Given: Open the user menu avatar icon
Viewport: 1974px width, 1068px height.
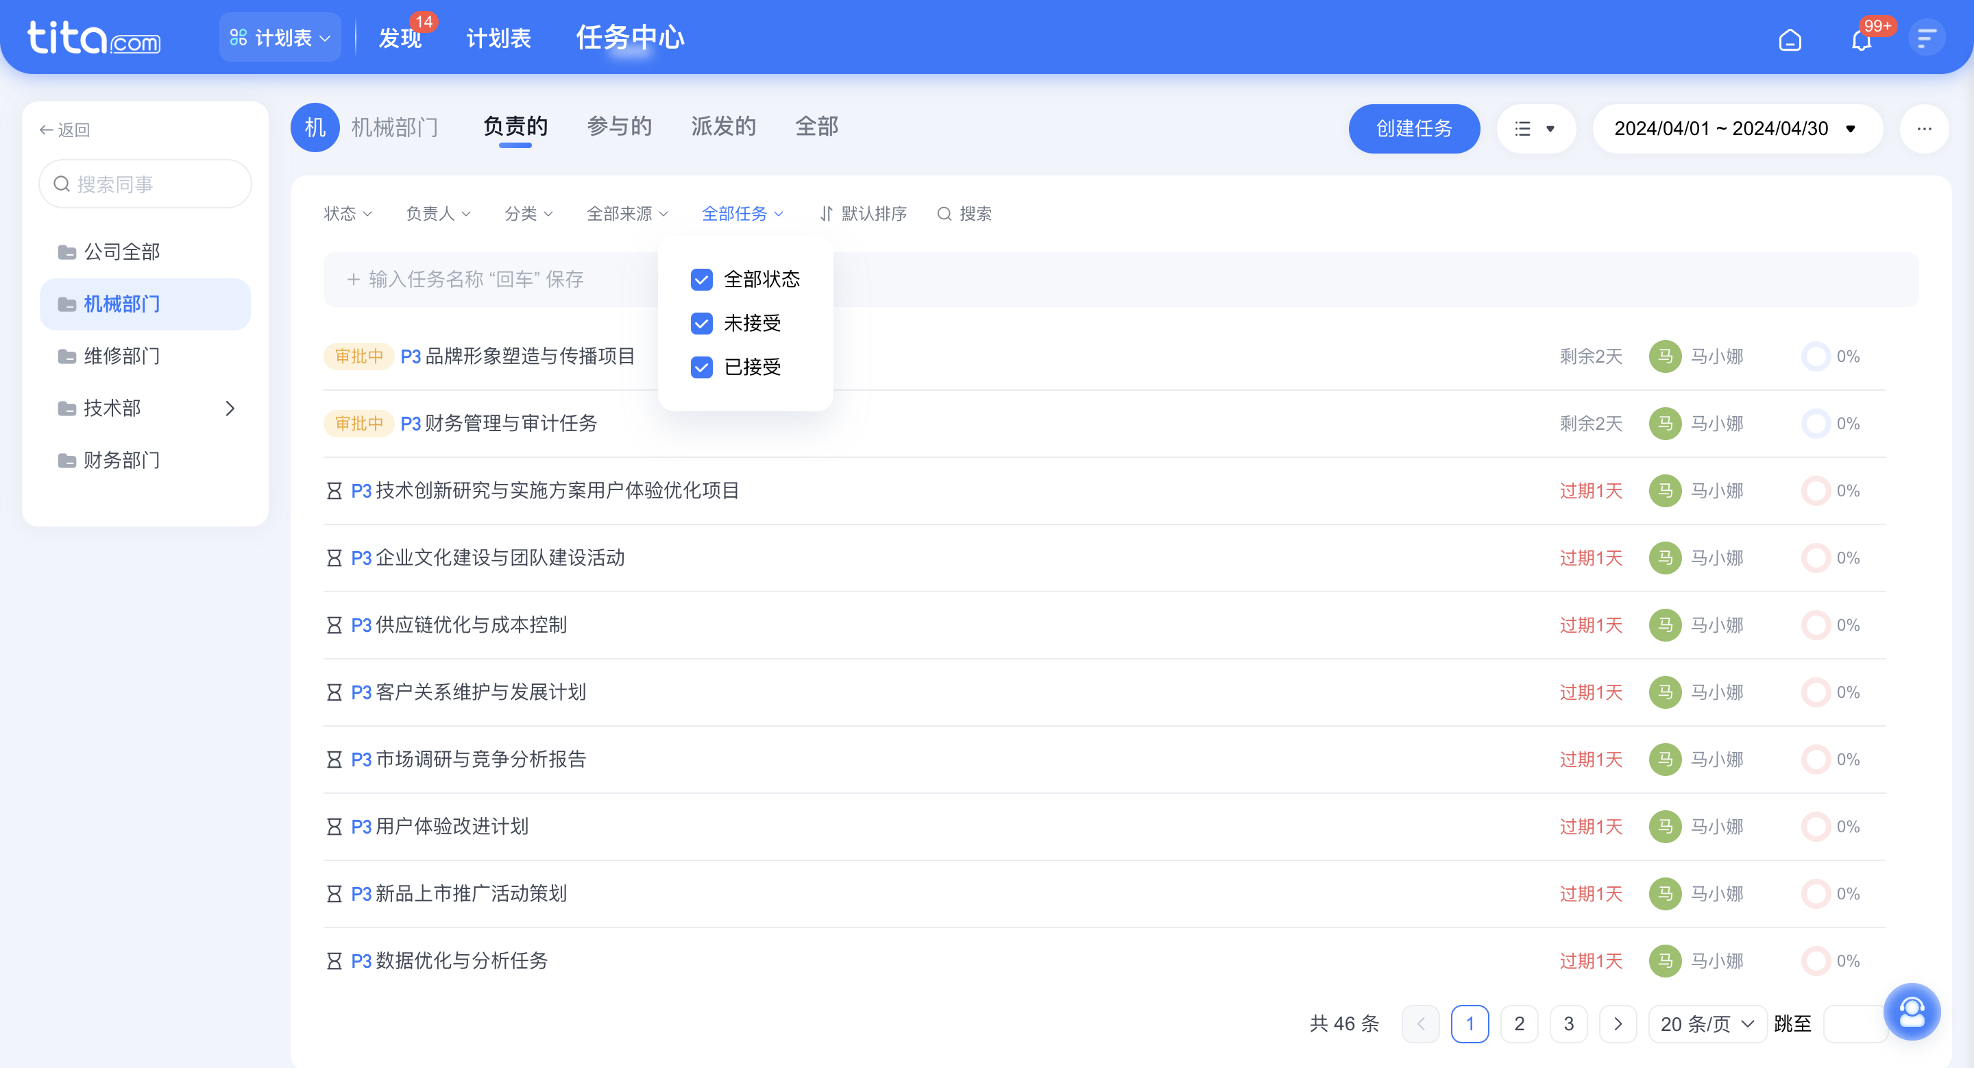Looking at the screenshot, I should 1926,38.
